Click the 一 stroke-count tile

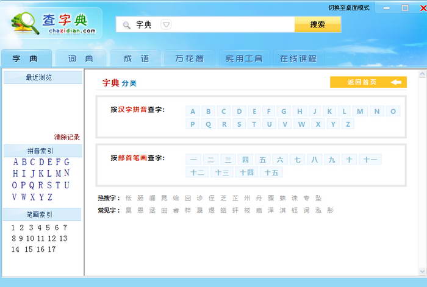click(194, 160)
